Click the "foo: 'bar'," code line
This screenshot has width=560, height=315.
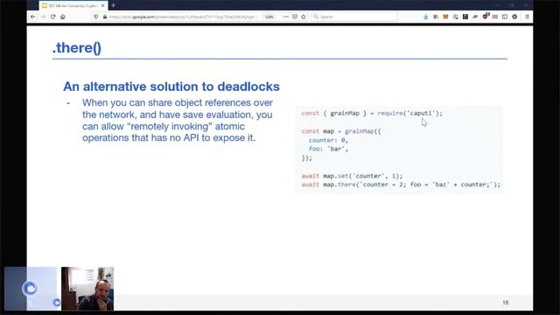tap(328, 149)
